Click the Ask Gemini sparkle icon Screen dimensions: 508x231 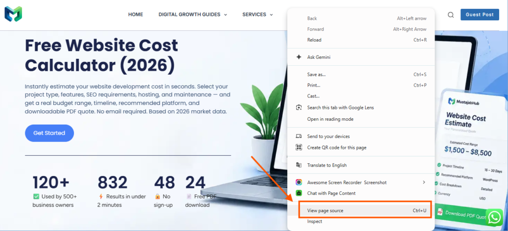coord(299,57)
